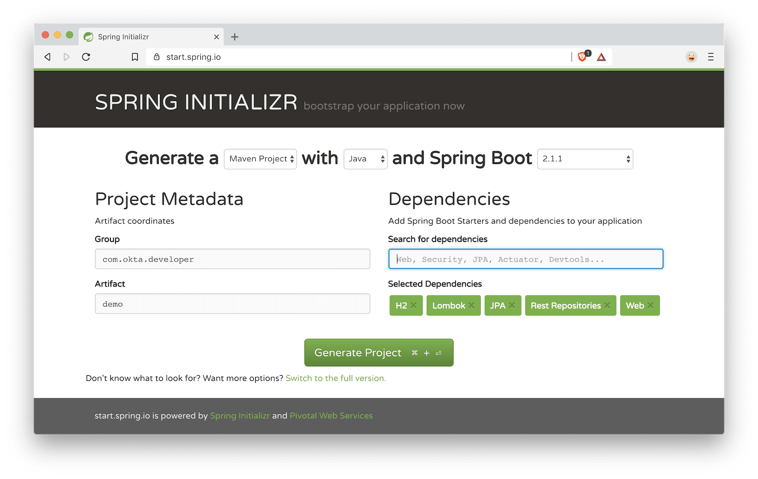Open the browser hamburger menu
The width and height of the screenshot is (758, 479).
pyautogui.click(x=711, y=57)
